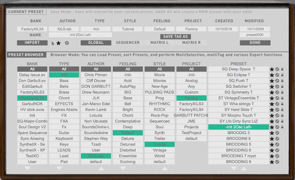Load the BROODING 6 preset
295x180 pixels.
coord(239,150)
